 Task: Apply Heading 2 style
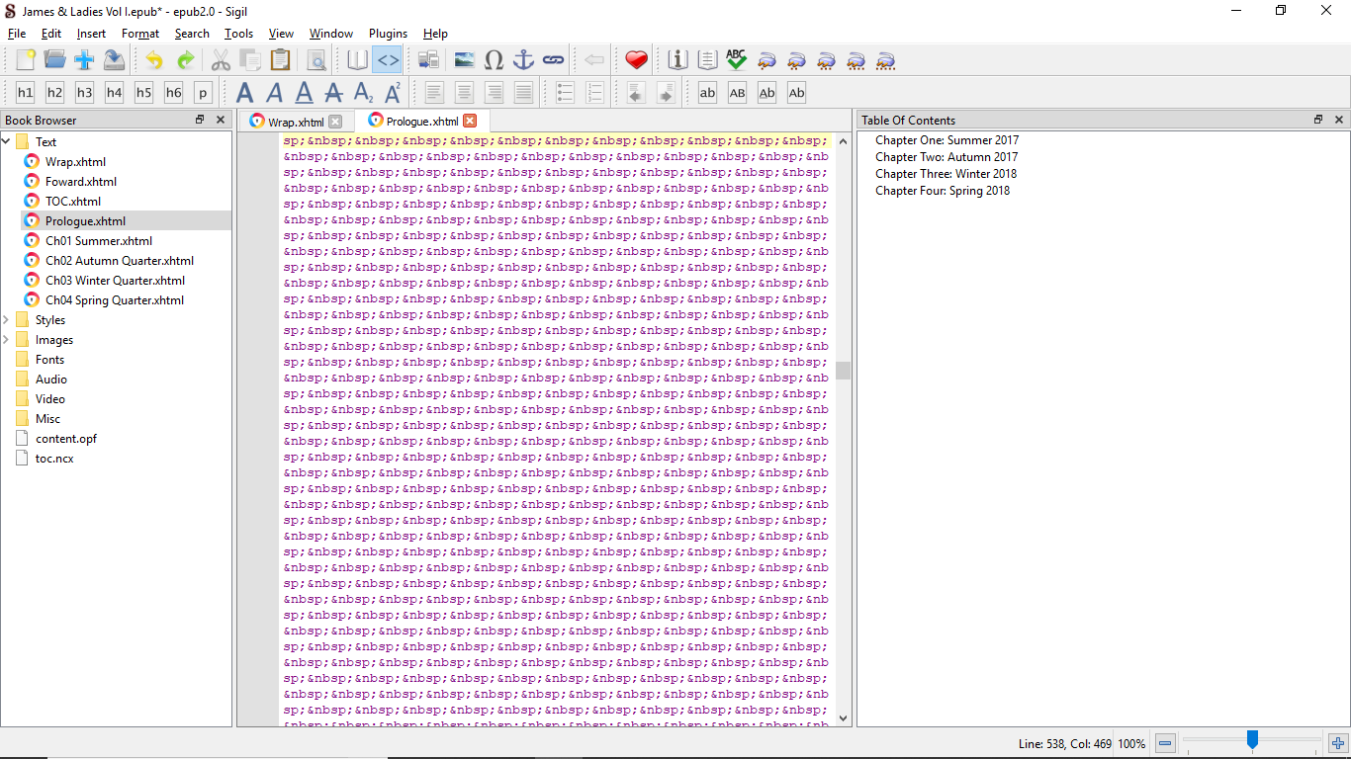54,93
